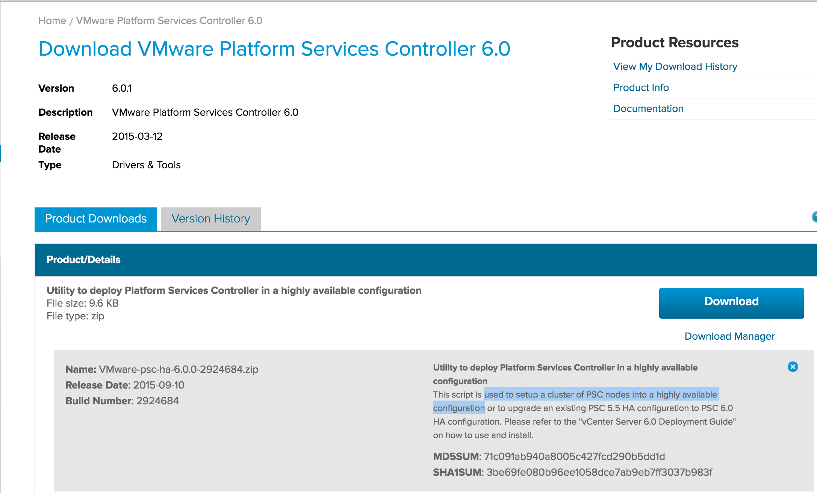
Task: Click the Release Date: 2015-09-10 entry
Action: pyautogui.click(x=125, y=385)
